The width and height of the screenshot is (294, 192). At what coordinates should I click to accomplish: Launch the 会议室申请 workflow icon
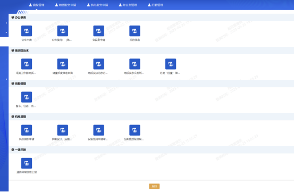99,31
